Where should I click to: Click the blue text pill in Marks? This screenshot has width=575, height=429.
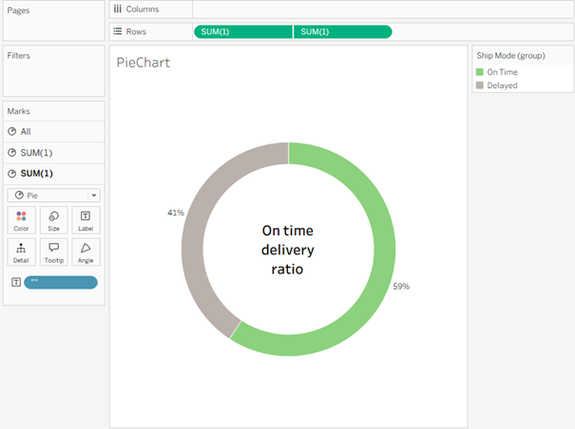[x=61, y=282]
